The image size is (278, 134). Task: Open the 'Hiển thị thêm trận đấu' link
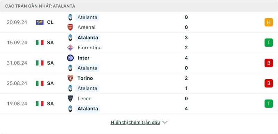(x=135, y=122)
